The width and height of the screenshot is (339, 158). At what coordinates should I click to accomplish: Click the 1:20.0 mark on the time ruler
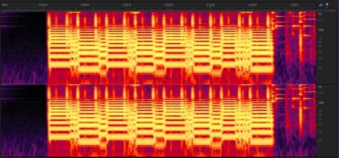[252, 5]
